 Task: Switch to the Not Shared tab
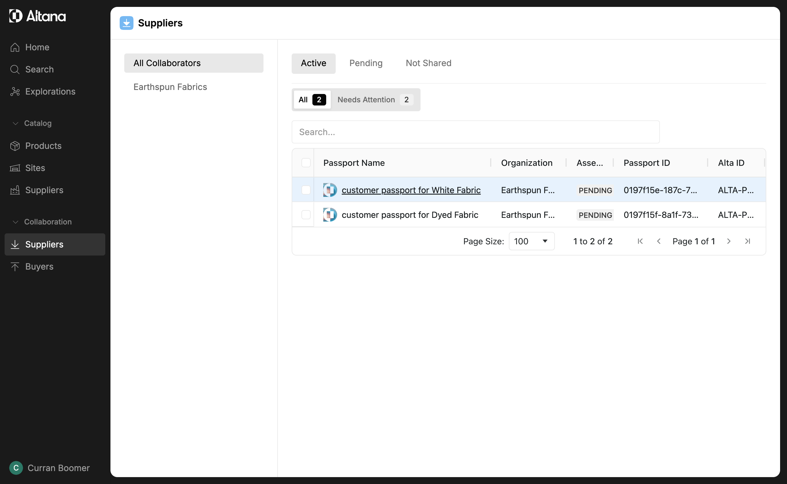428,63
